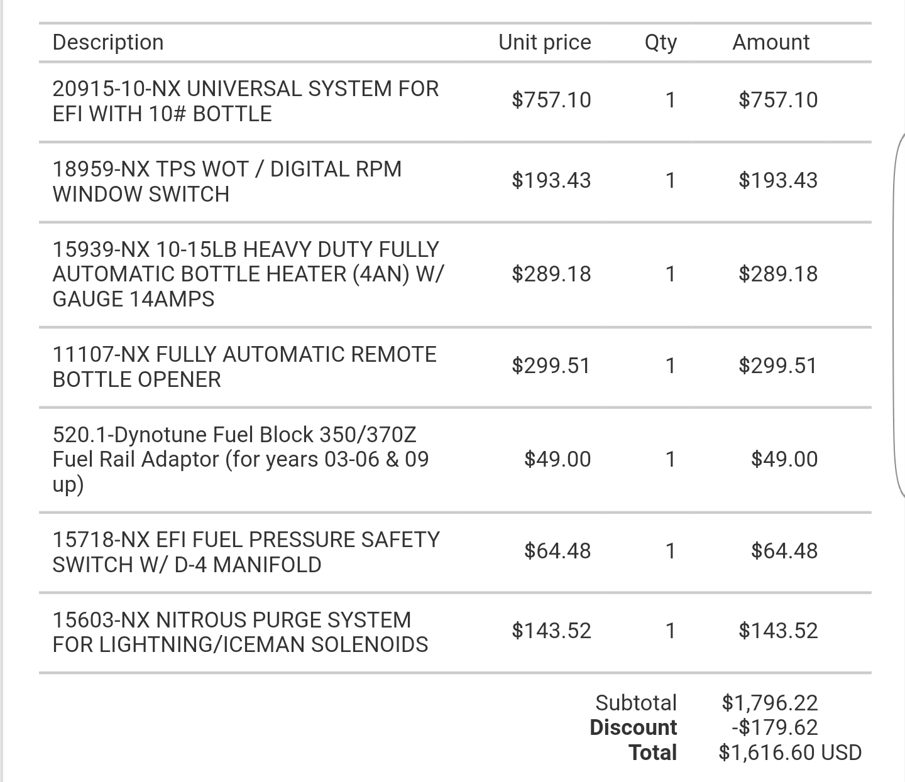Click the 18959-NX TPS WOT window switch item
The height and width of the screenshot is (782, 905).
click(227, 182)
